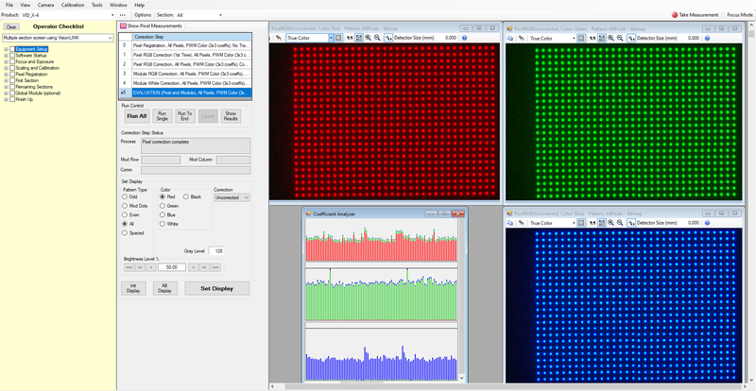The image size is (756, 391).
Task: Click the Run To End button
Action: (x=184, y=116)
